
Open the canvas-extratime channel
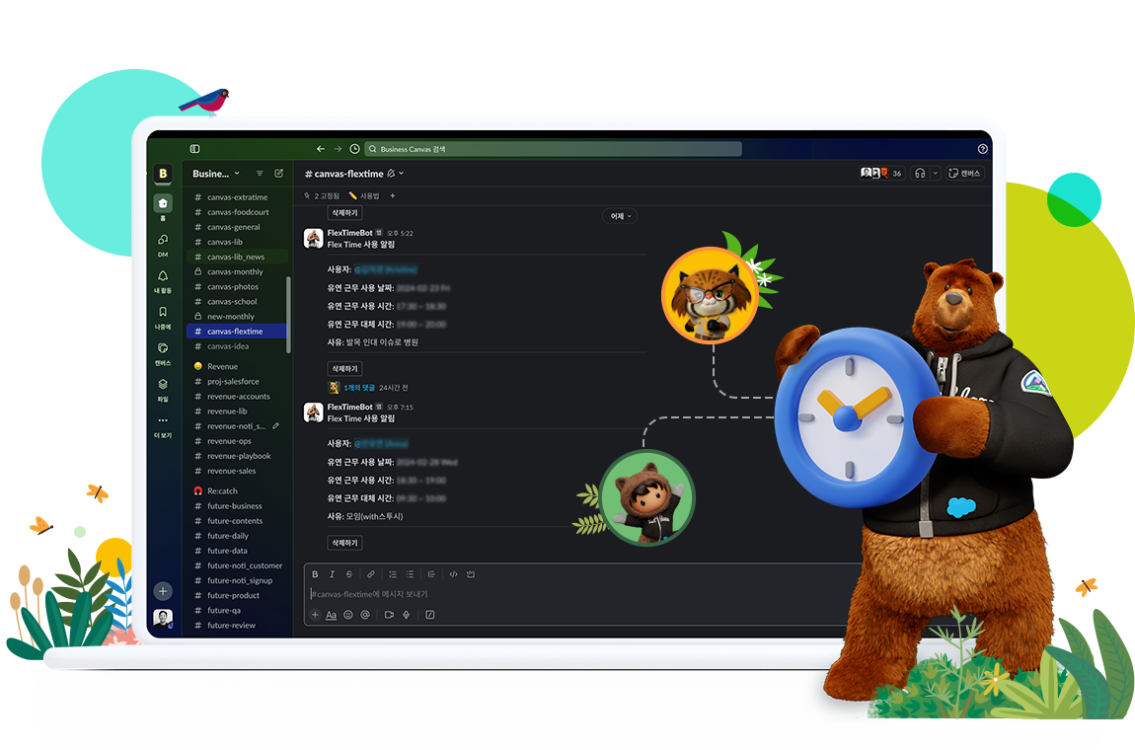pyautogui.click(x=238, y=197)
